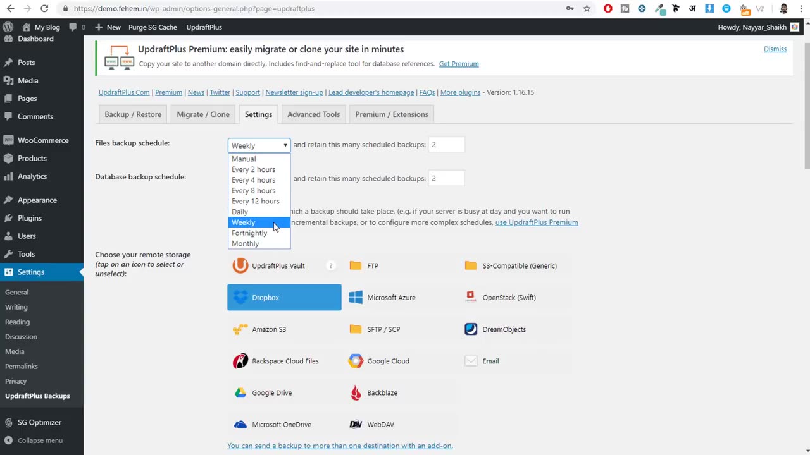Choose Daily from the schedule list
Image resolution: width=810 pixels, height=455 pixels.
point(259,212)
